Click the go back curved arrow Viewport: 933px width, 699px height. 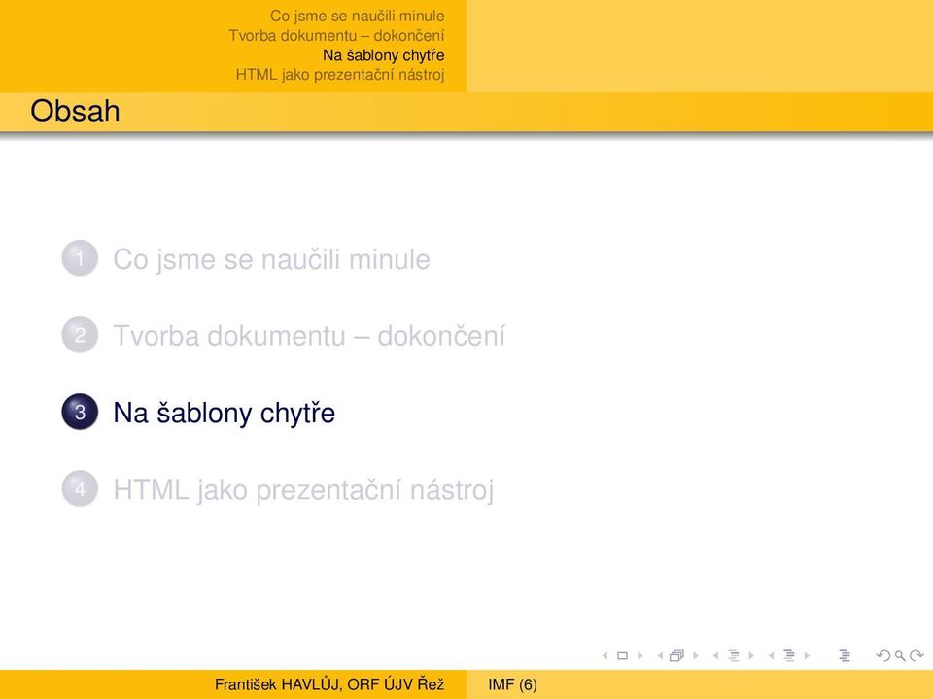(883, 656)
